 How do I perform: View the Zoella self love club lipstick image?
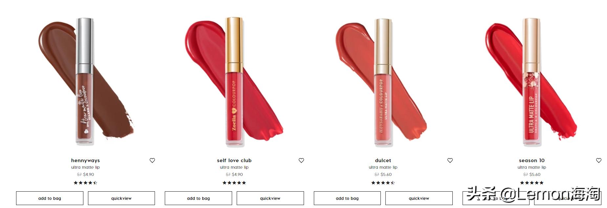tap(234, 82)
